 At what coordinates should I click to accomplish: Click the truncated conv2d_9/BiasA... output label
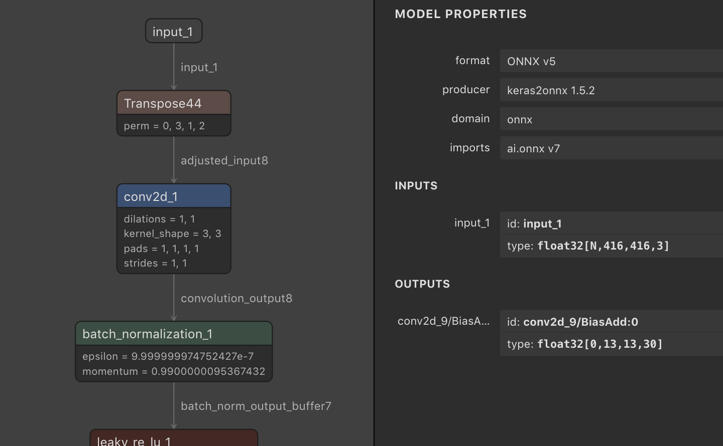pyautogui.click(x=444, y=321)
